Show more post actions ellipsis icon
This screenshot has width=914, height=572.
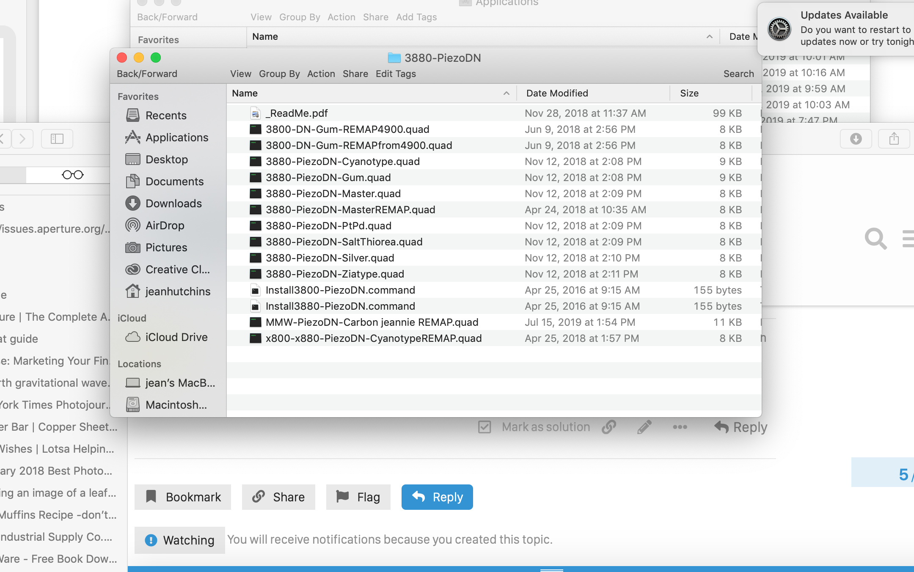coord(680,427)
